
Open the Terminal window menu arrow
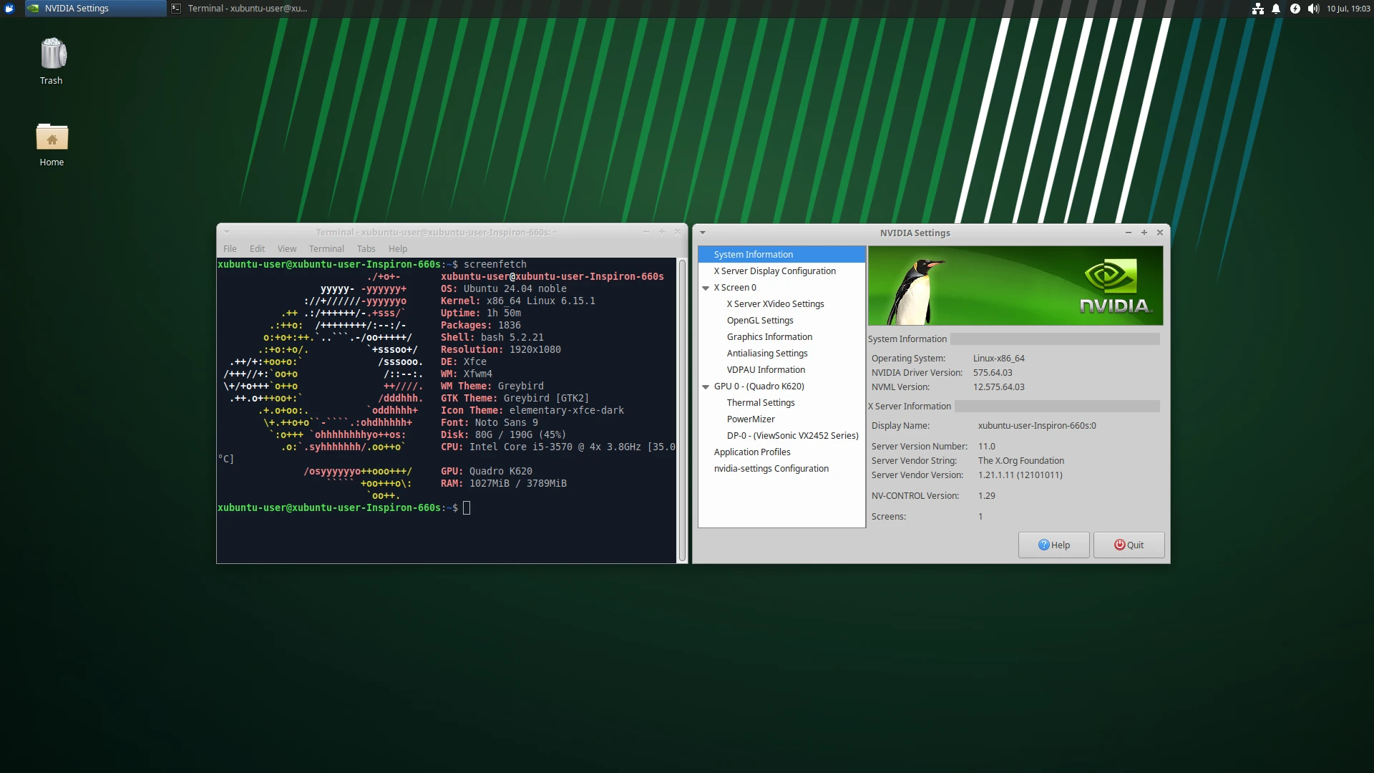coord(227,232)
